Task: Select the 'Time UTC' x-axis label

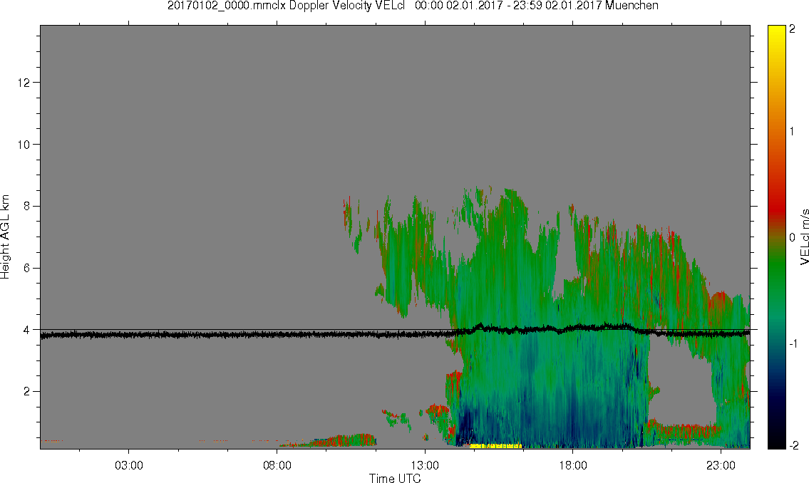Action: [x=395, y=478]
